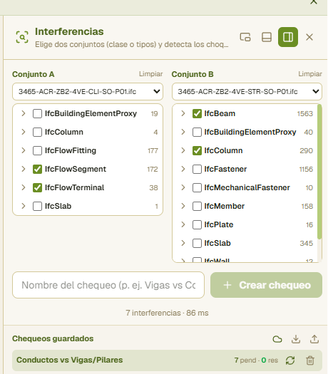Download the saved checks

point(296,339)
